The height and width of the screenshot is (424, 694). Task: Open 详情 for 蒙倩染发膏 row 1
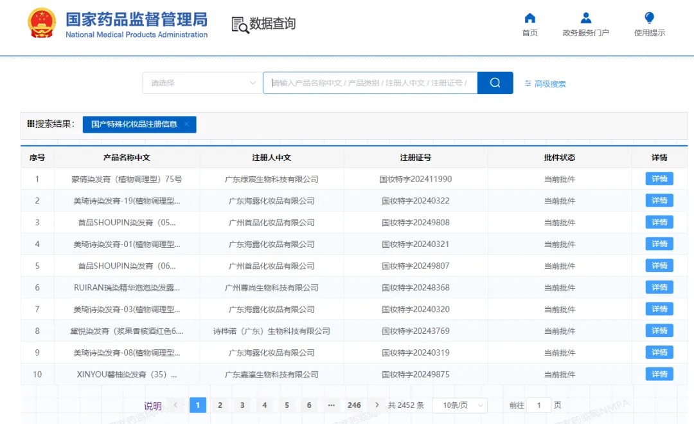pyautogui.click(x=659, y=179)
